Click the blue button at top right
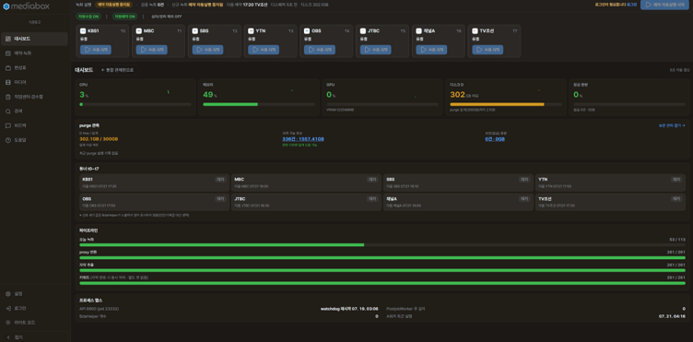Image resolution: width=693 pixels, height=342 pixels. (x=664, y=5)
